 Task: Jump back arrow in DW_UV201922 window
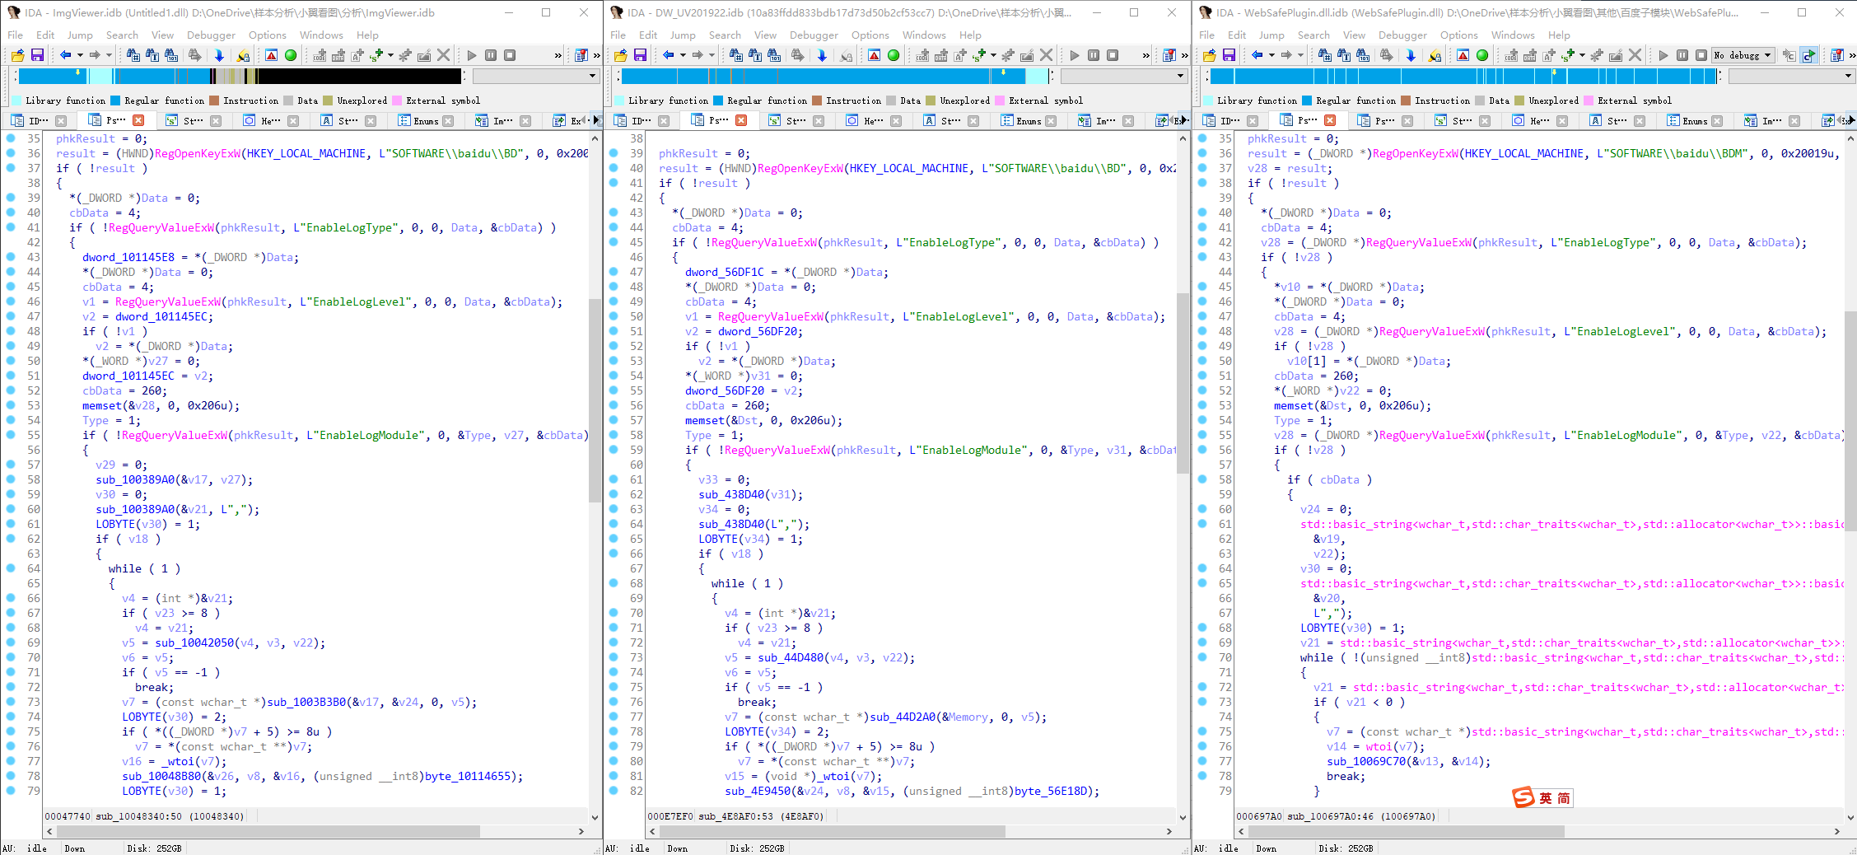(x=669, y=55)
